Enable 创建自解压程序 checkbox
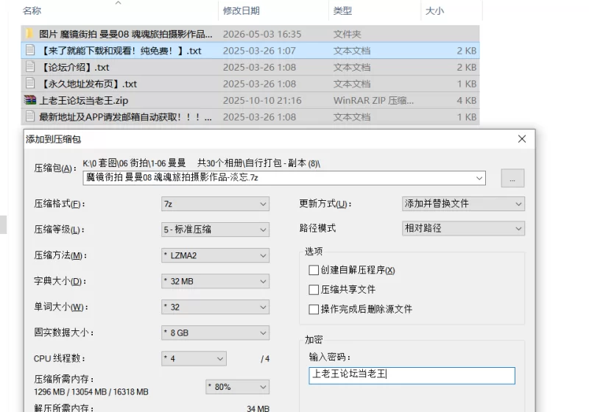 [314, 270]
